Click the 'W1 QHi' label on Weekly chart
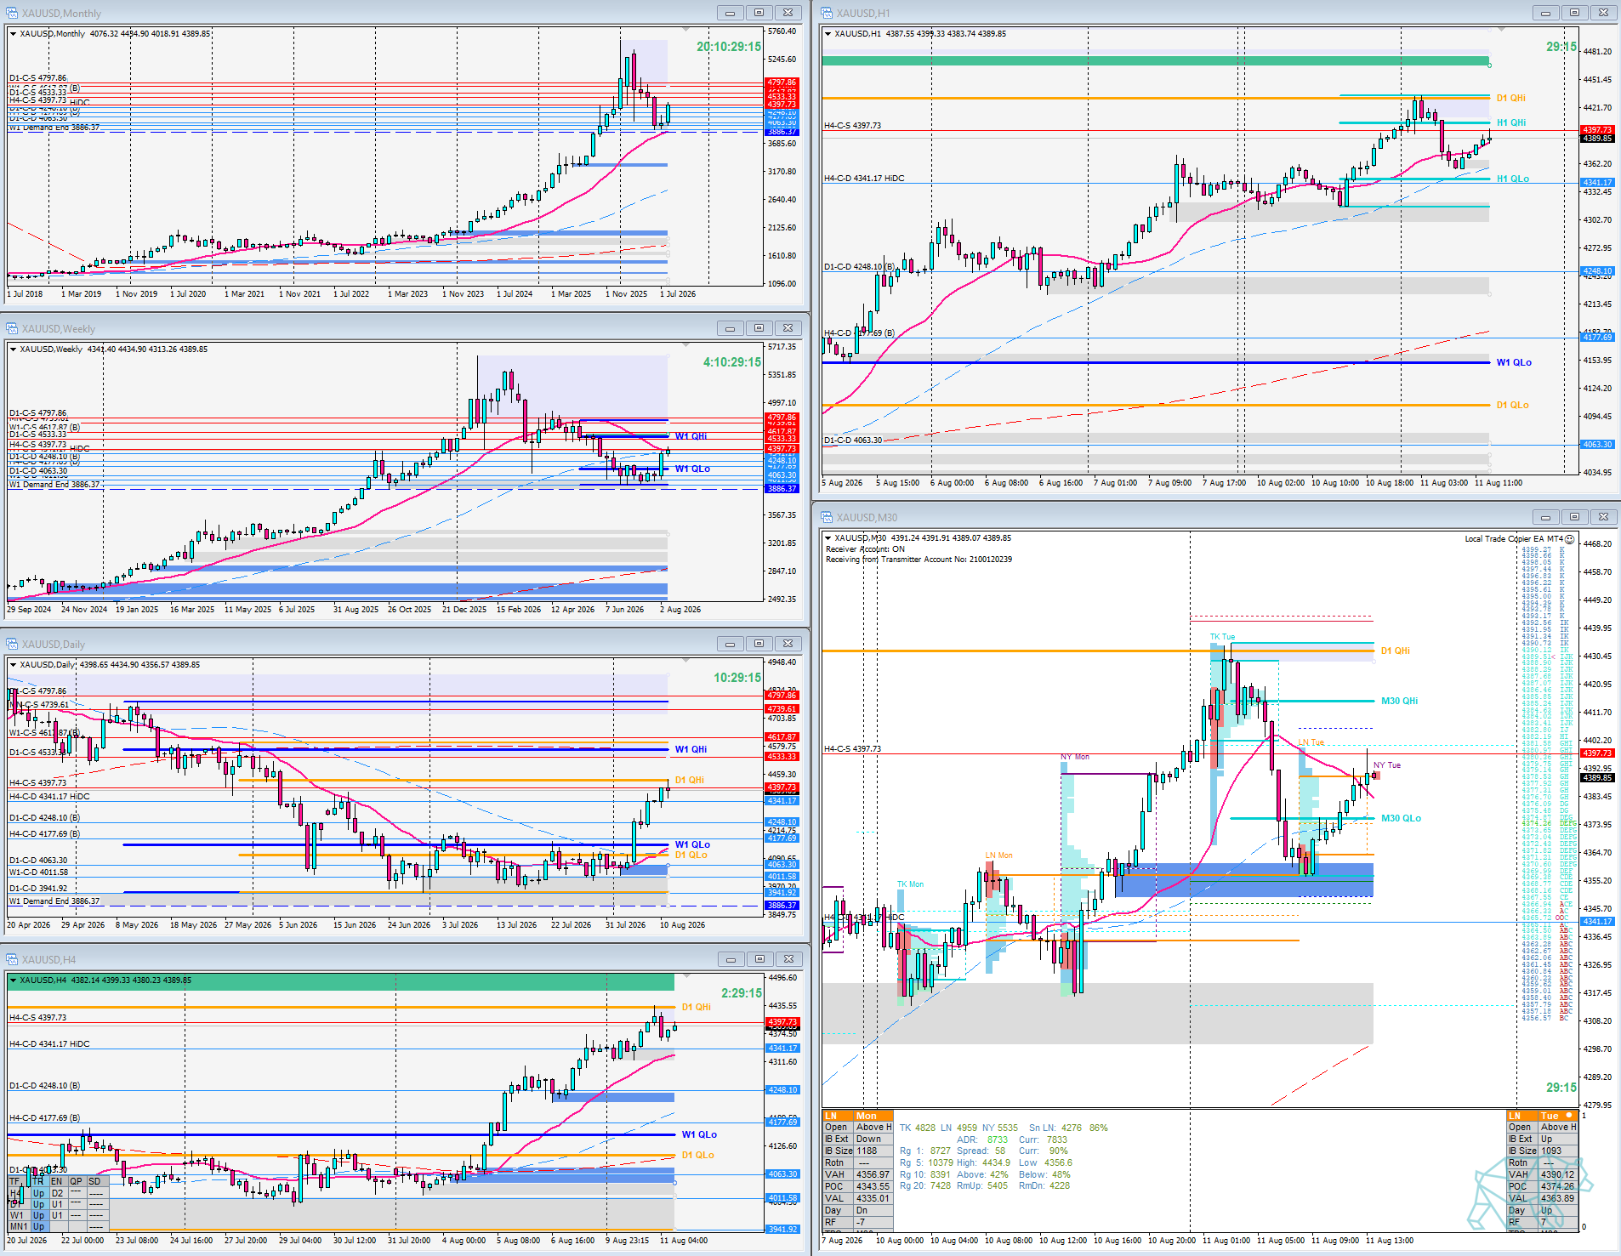This screenshot has width=1621, height=1256. point(691,436)
